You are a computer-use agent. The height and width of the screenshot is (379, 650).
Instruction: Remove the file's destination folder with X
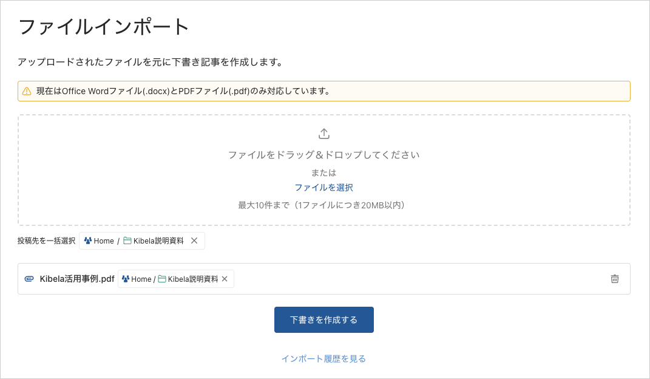coord(225,279)
